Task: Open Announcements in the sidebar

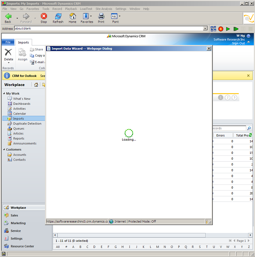Action: point(25,143)
